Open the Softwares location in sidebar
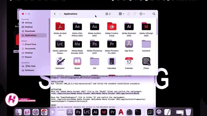Screen dimensions: 207x116 point(34,70)
